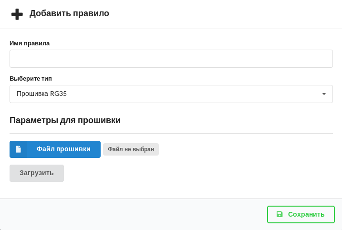Select the "Прошивка RG35" text in the type selector
The image size is (342, 230).
pos(41,94)
